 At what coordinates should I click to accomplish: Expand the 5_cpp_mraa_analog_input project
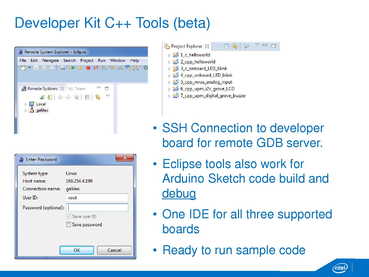click(169, 82)
